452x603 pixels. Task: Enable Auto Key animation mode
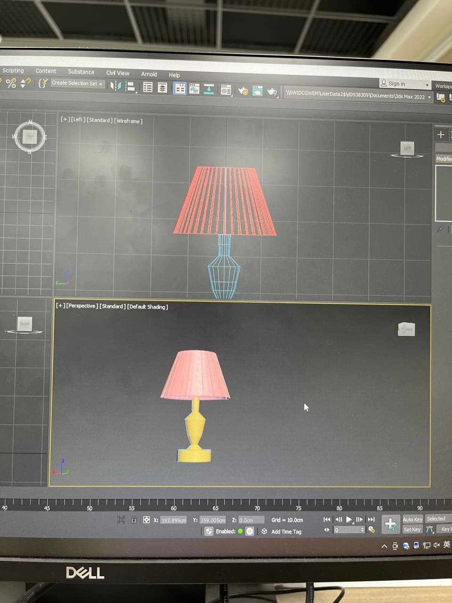pyautogui.click(x=412, y=519)
